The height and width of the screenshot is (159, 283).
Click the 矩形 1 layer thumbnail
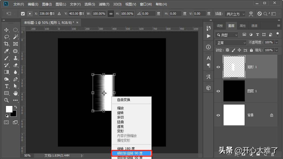point(234,67)
